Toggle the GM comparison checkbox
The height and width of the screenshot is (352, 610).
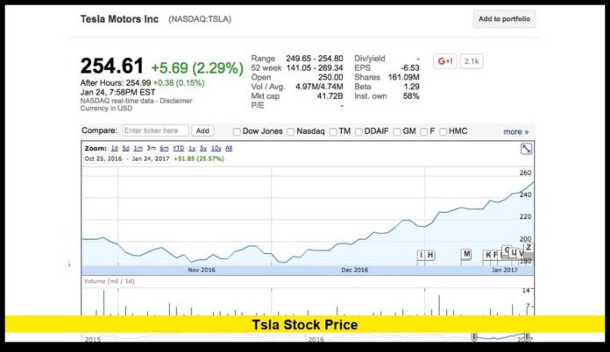point(398,131)
